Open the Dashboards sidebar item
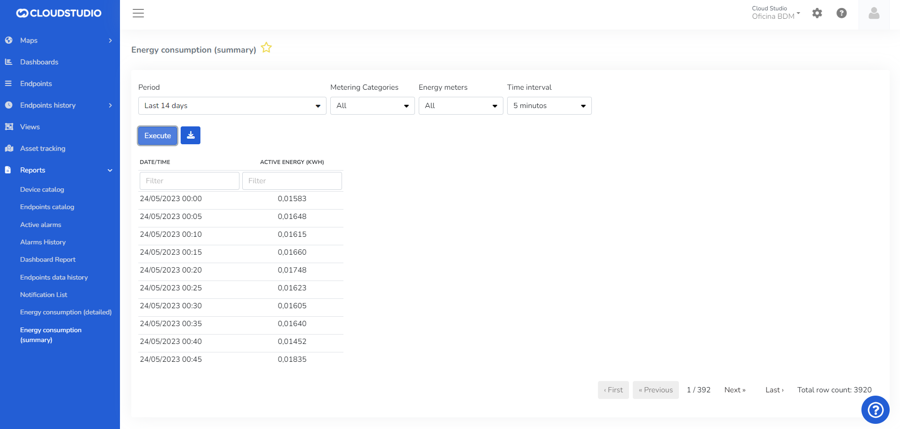The image size is (900, 429). pos(39,62)
